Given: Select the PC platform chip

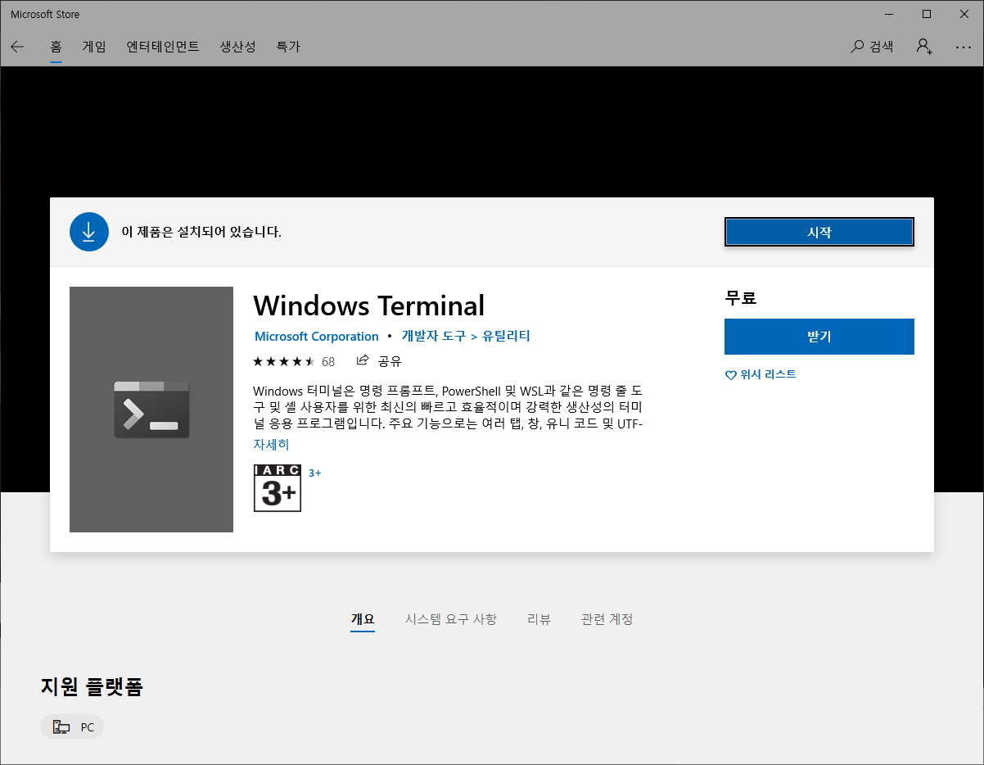Looking at the screenshot, I should (72, 727).
